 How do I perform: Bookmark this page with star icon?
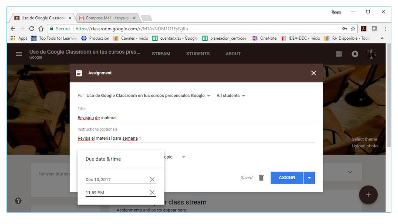pos(353,29)
